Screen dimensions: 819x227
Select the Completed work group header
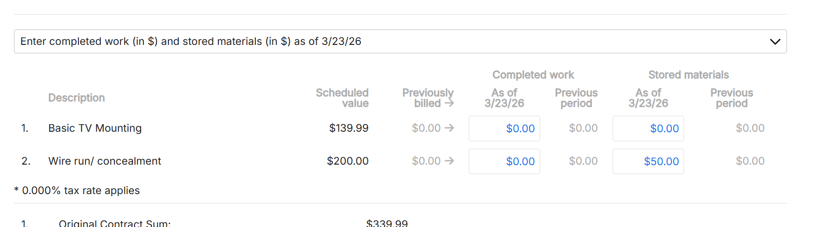click(x=533, y=75)
